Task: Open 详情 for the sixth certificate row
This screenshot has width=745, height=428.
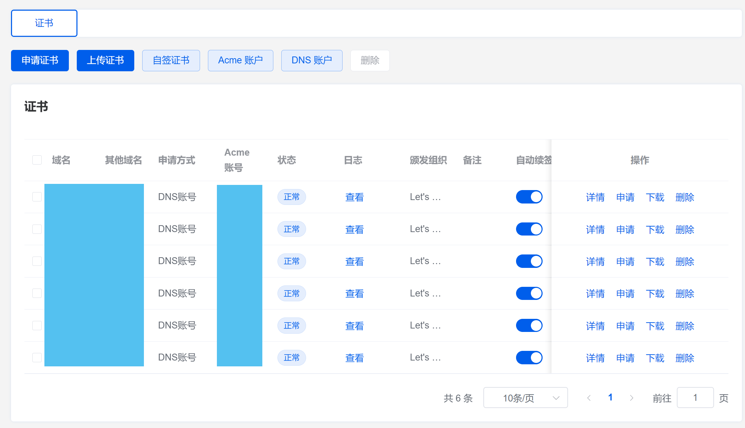Action: click(x=595, y=358)
